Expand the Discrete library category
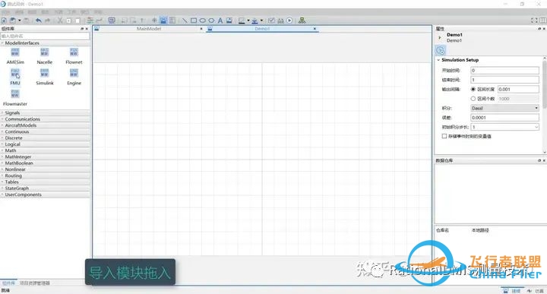 tap(2, 138)
